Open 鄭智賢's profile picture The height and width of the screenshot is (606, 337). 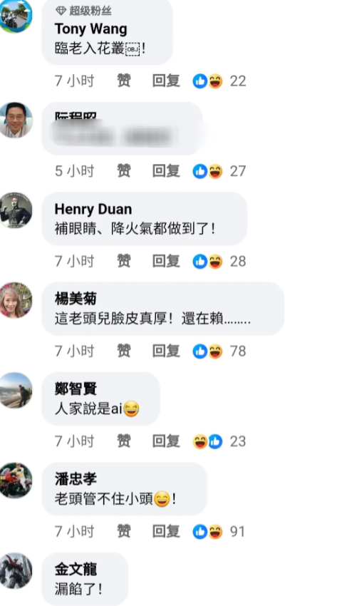(16, 391)
